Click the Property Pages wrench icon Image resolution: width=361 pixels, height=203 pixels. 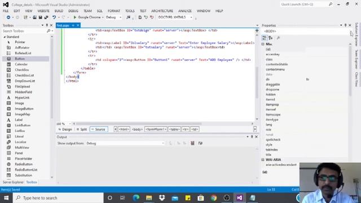coord(278,38)
